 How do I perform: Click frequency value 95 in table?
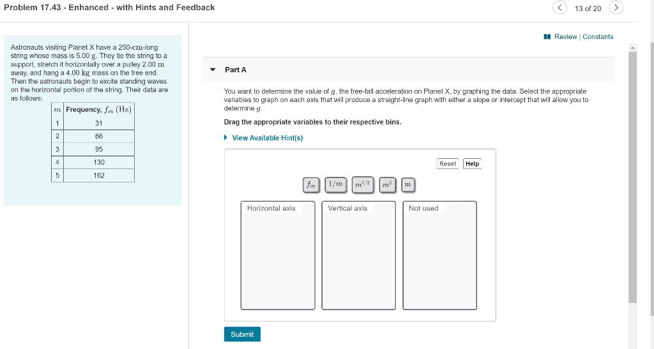coord(99,149)
